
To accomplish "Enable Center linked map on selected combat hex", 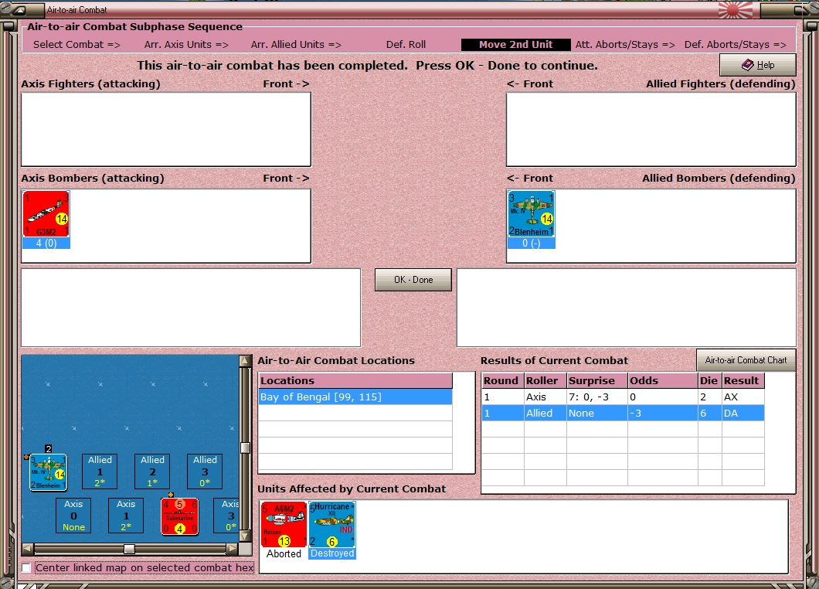I will (x=26, y=567).
